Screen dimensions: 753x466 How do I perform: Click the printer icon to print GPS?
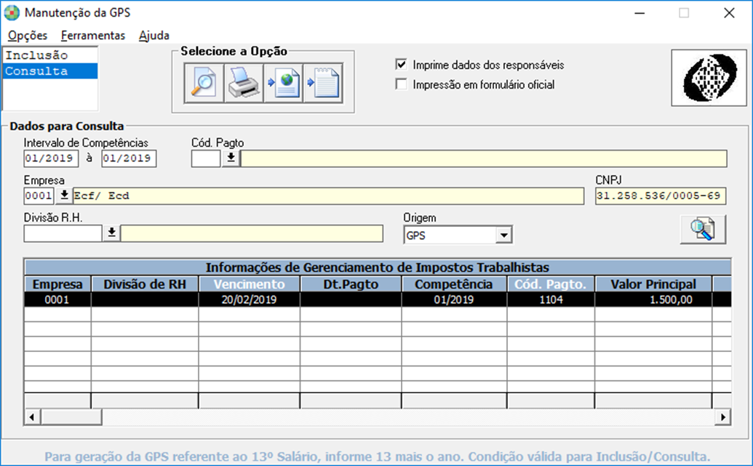[x=244, y=83]
